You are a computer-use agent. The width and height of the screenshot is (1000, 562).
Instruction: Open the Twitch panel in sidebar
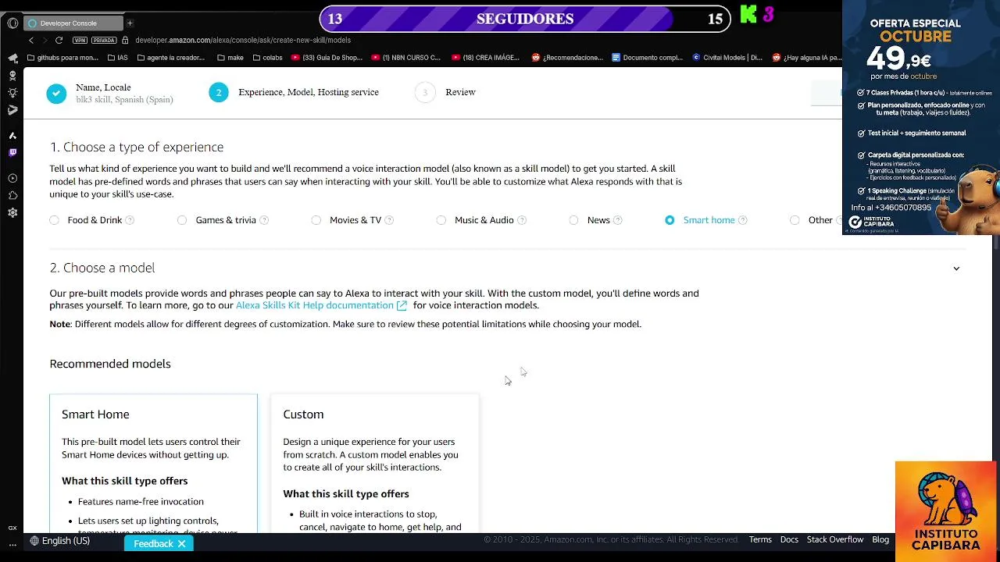click(12, 153)
